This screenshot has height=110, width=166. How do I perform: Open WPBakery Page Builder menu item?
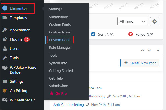point(23,70)
